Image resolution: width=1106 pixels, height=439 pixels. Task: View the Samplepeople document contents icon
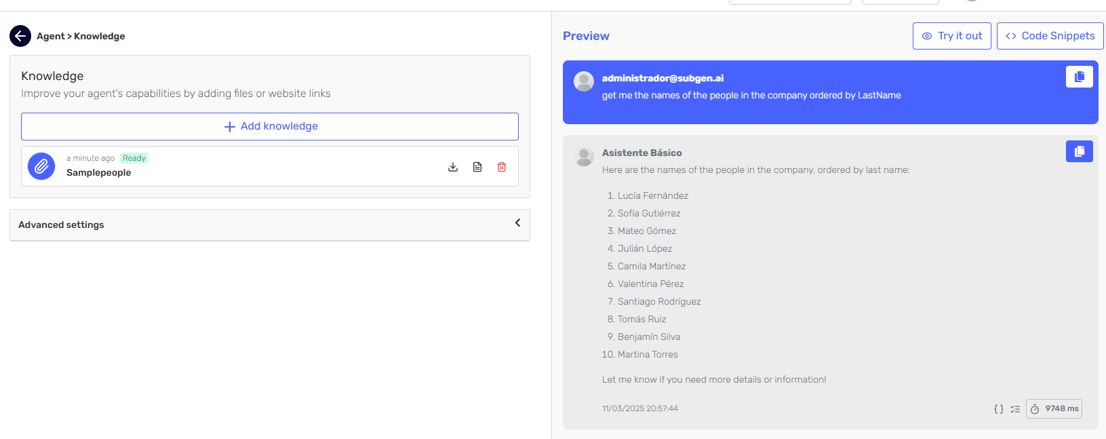(x=477, y=167)
